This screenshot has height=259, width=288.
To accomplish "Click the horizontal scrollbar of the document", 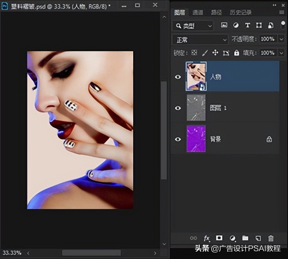I will coord(91,253).
